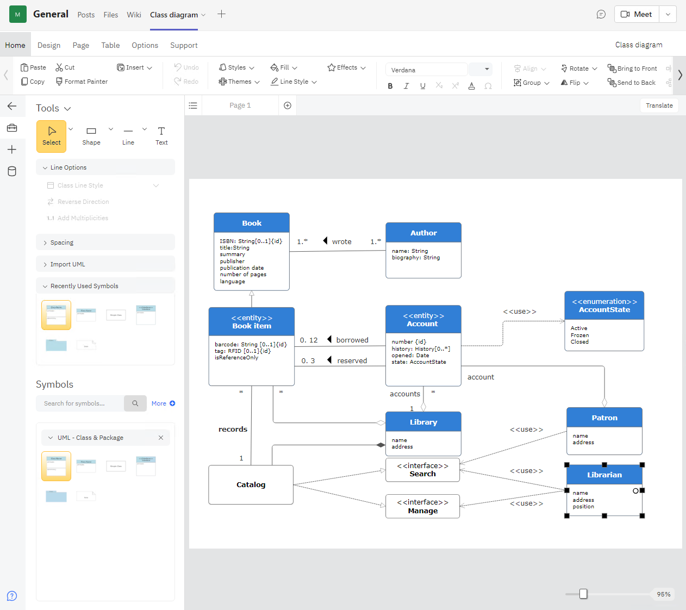The image size is (686, 610).
Task: Run the symbol search with the magnifier icon
Action: (x=135, y=403)
